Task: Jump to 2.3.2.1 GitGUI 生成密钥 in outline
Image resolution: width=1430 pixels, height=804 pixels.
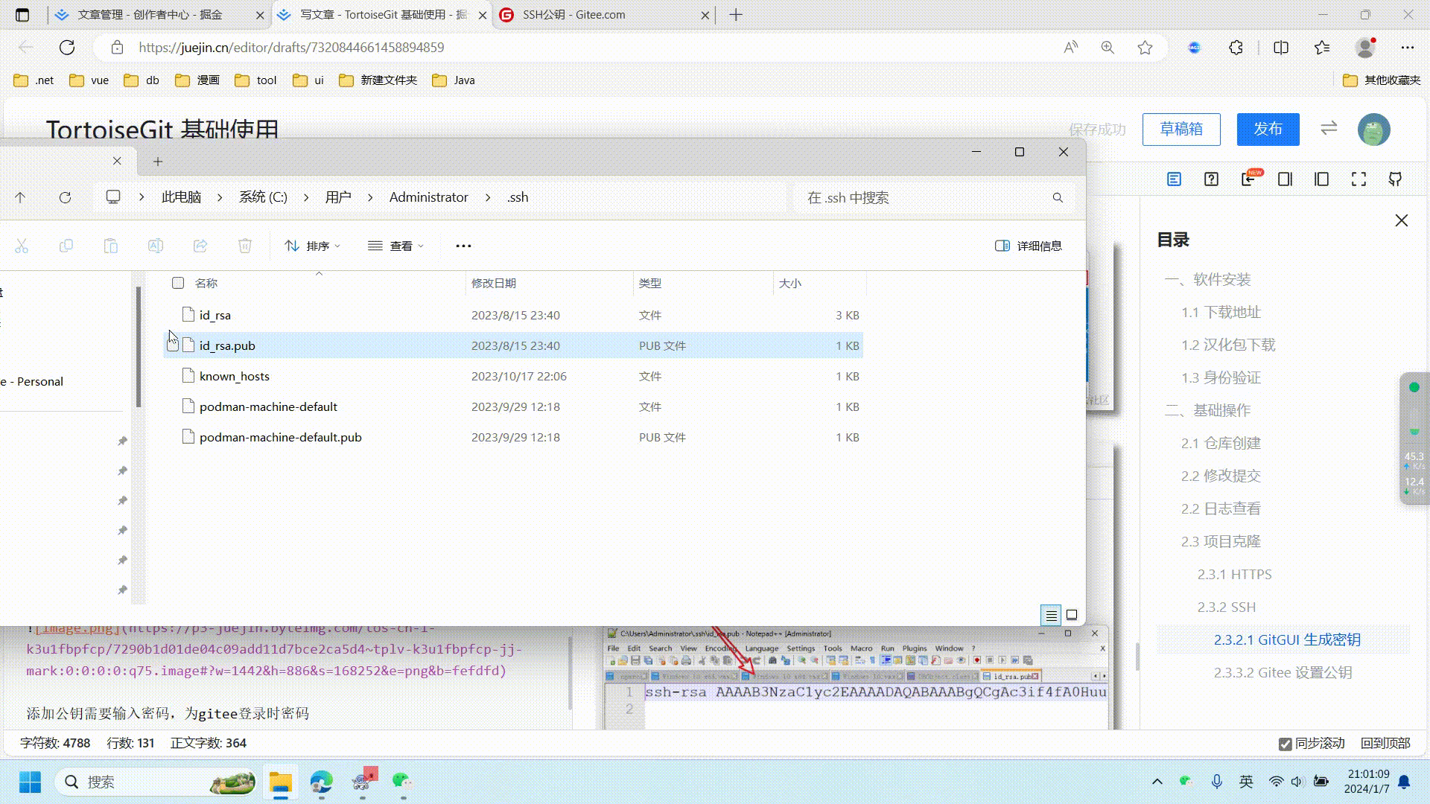Action: pos(1287,640)
